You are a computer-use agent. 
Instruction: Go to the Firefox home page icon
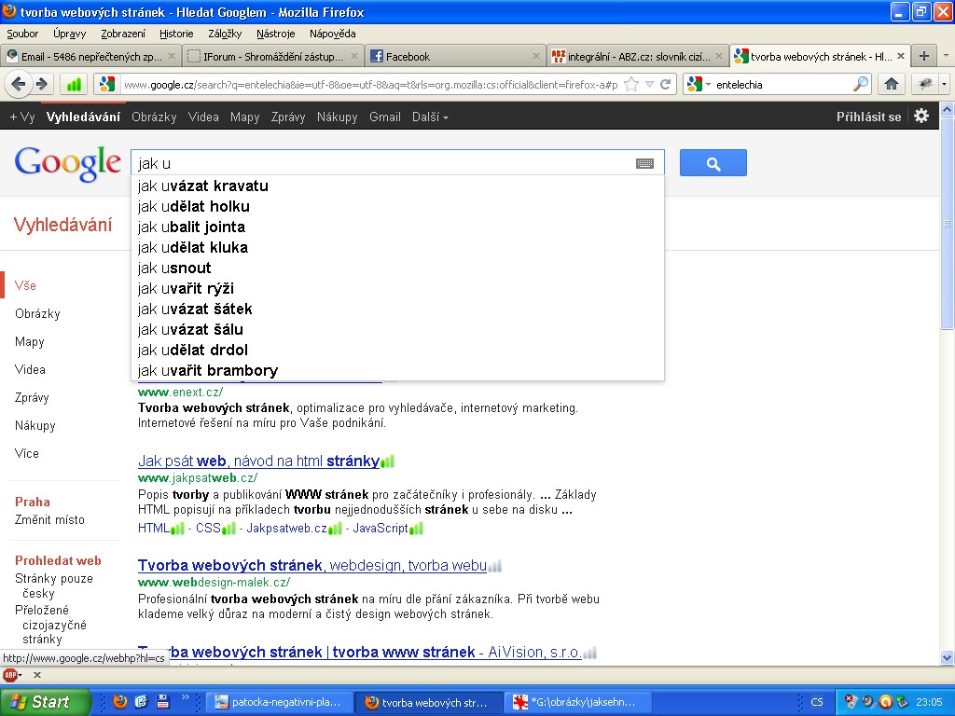click(891, 84)
